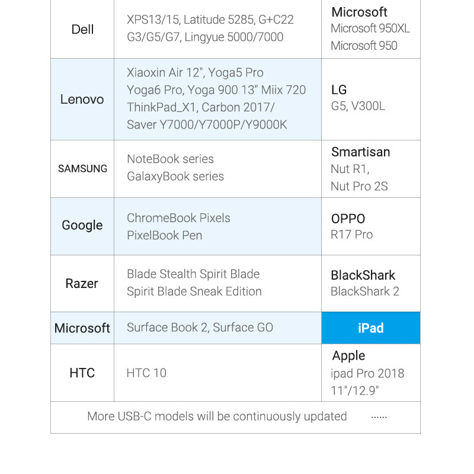Click the ThinkPad_X1, Carbon 2017 line

(x=201, y=107)
